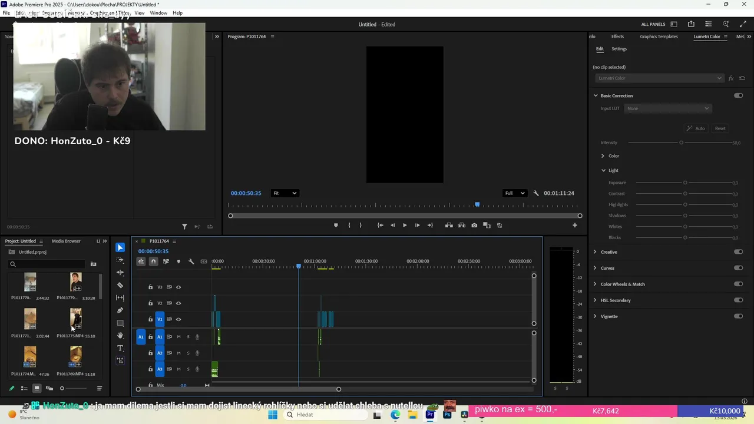Open the View menu
Viewport: 754px width, 424px height.
(x=140, y=13)
